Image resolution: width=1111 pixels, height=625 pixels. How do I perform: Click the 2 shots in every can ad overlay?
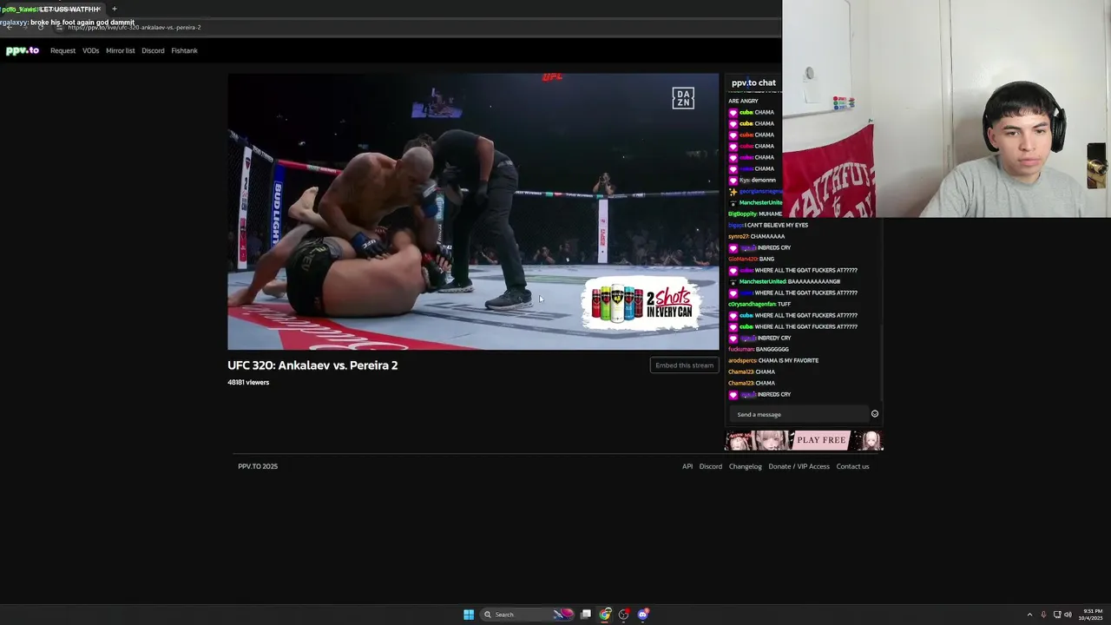pyautogui.click(x=642, y=303)
